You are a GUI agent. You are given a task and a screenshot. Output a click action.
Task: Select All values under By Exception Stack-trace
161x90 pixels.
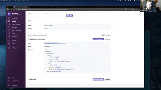pyautogui.click(x=107, y=39)
